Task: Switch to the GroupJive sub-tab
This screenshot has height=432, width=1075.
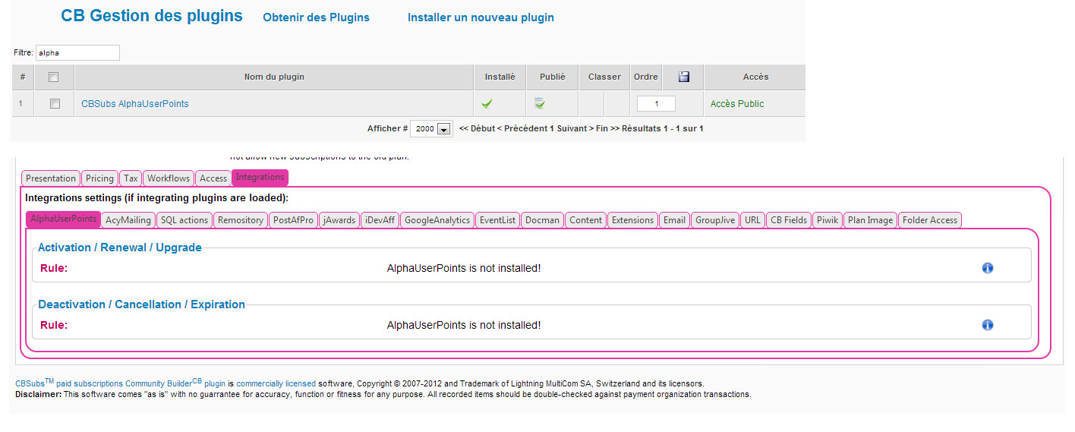Action: coord(715,220)
